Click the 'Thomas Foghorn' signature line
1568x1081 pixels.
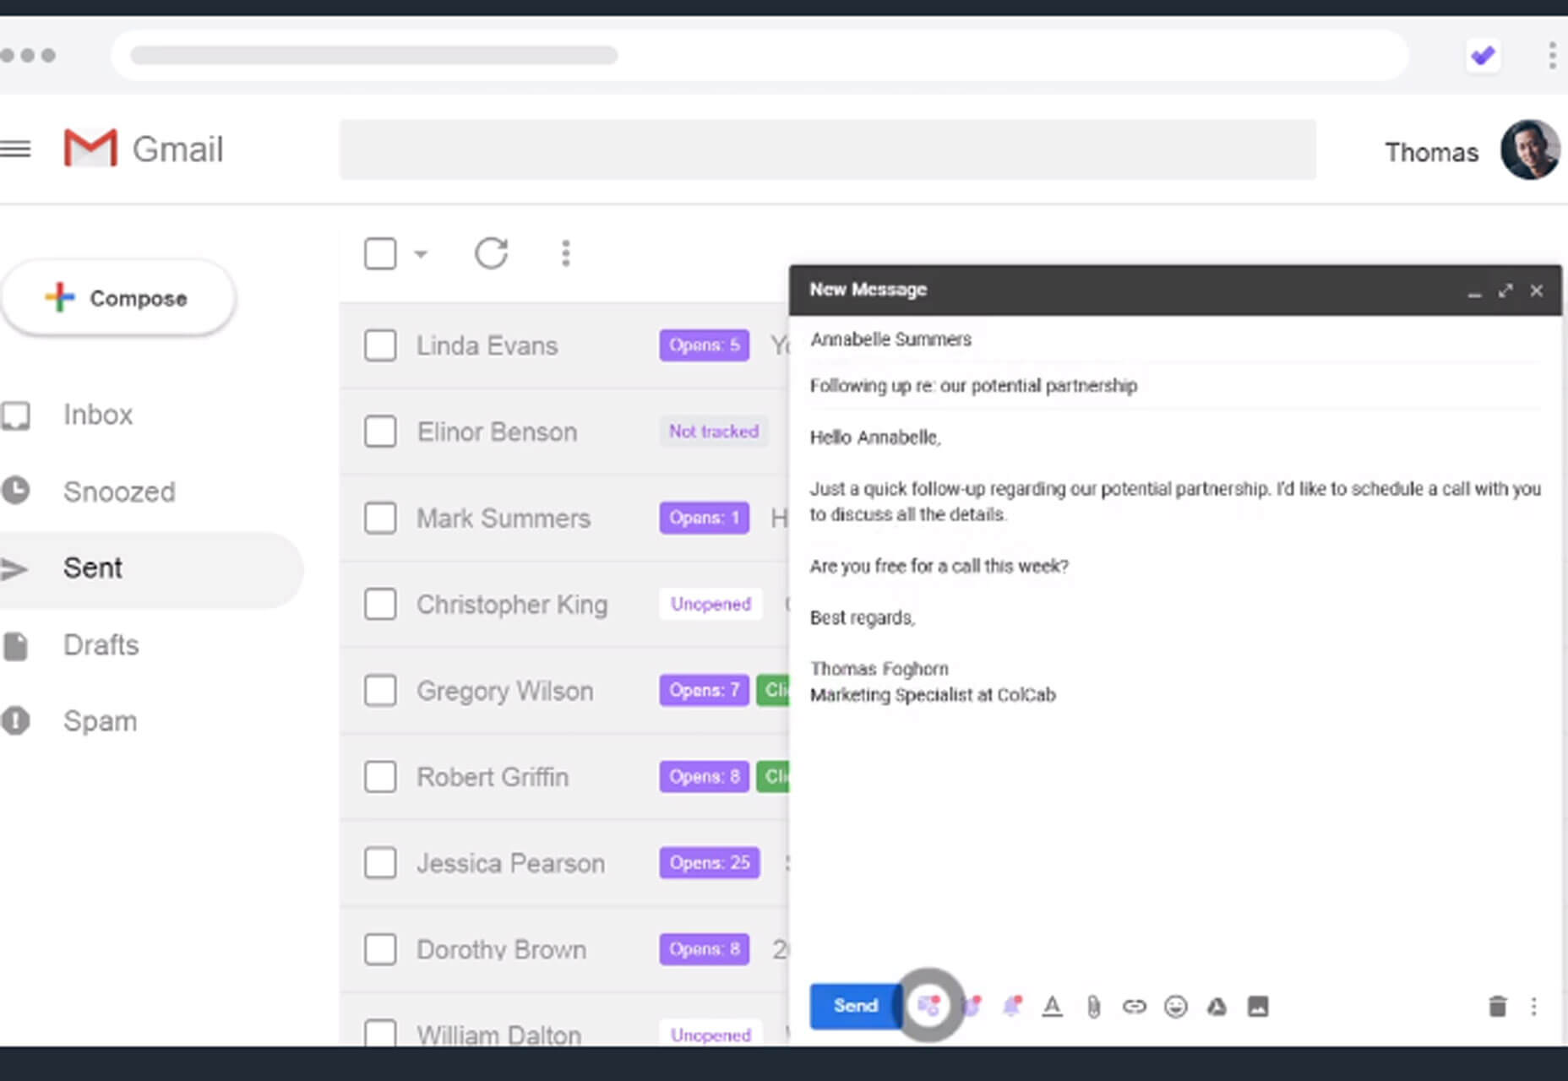[x=879, y=669]
